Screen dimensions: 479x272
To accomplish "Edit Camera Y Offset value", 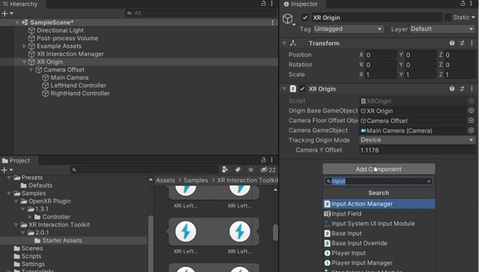I will pyautogui.click(x=417, y=150).
